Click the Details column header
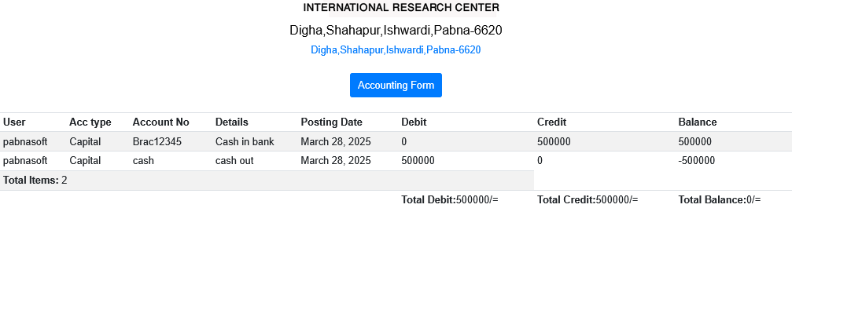 click(231, 122)
